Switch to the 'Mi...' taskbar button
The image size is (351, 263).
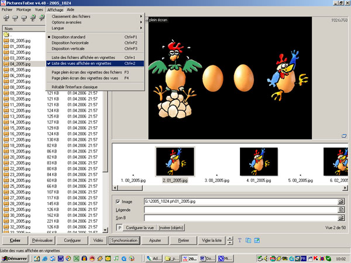tap(225, 258)
